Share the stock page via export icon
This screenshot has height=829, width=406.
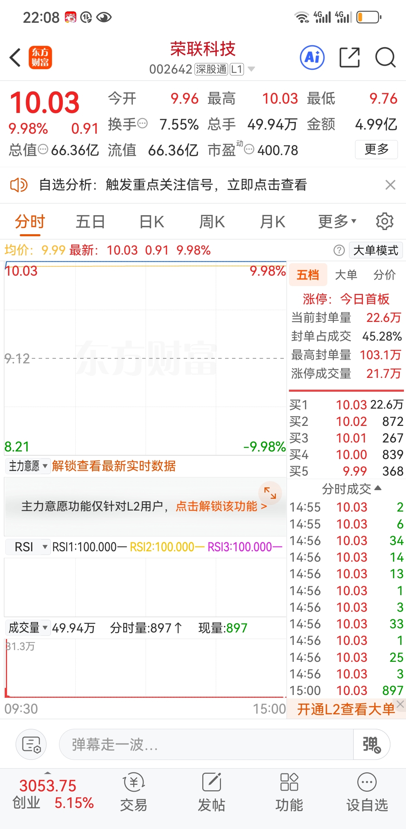(350, 57)
